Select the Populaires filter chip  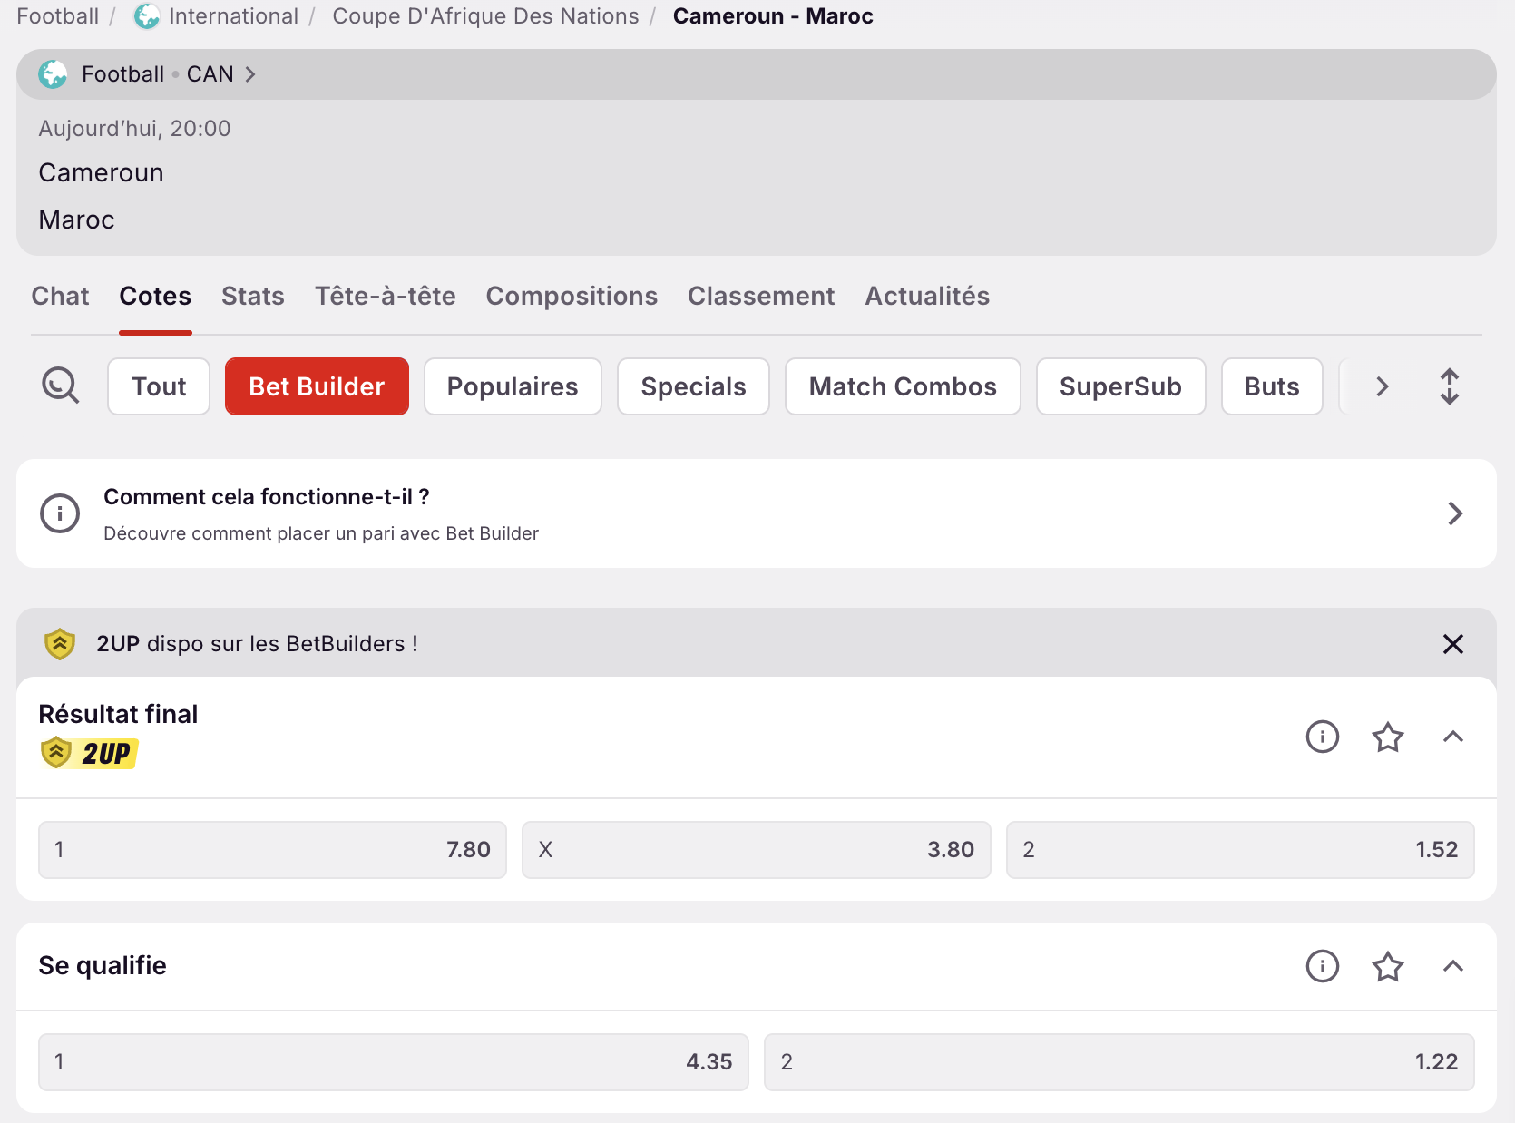512,387
